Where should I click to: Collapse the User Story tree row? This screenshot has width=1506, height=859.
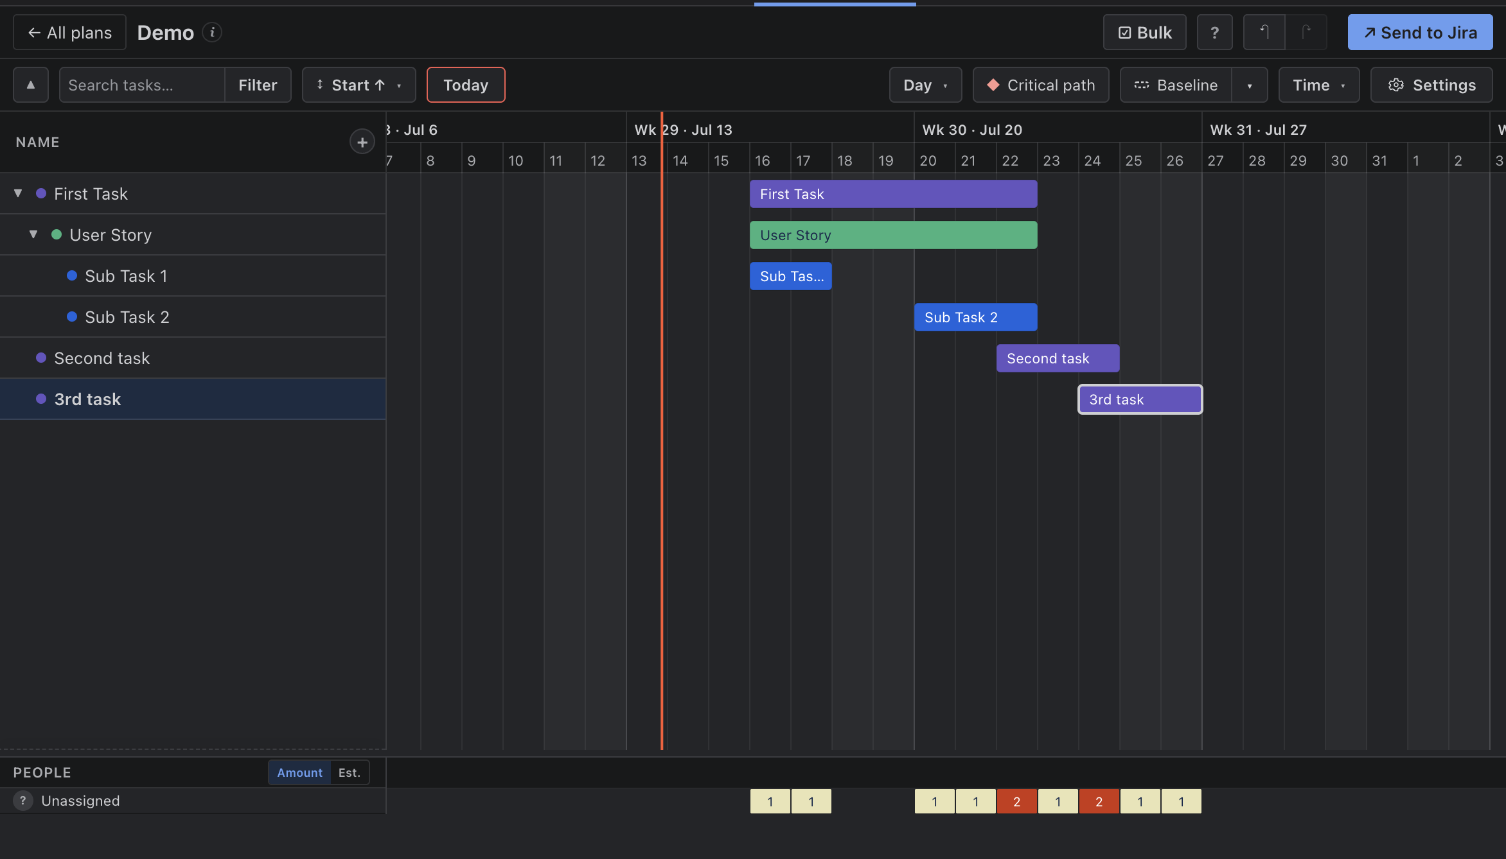[33, 234]
